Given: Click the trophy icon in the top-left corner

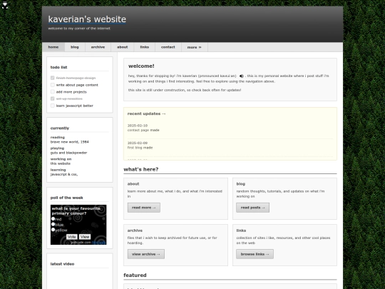Looking at the screenshot, I should [5, 5].
